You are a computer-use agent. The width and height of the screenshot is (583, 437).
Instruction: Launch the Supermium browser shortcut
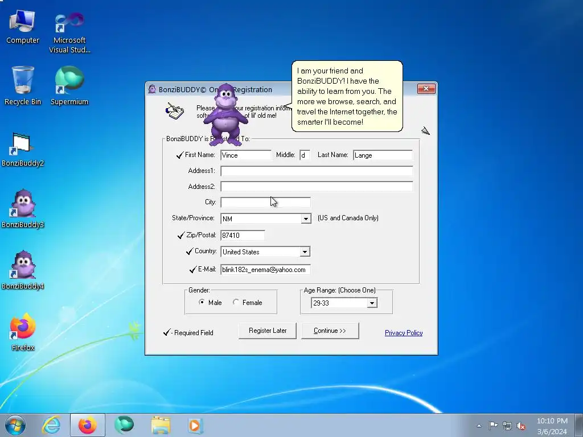click(69, 85)
